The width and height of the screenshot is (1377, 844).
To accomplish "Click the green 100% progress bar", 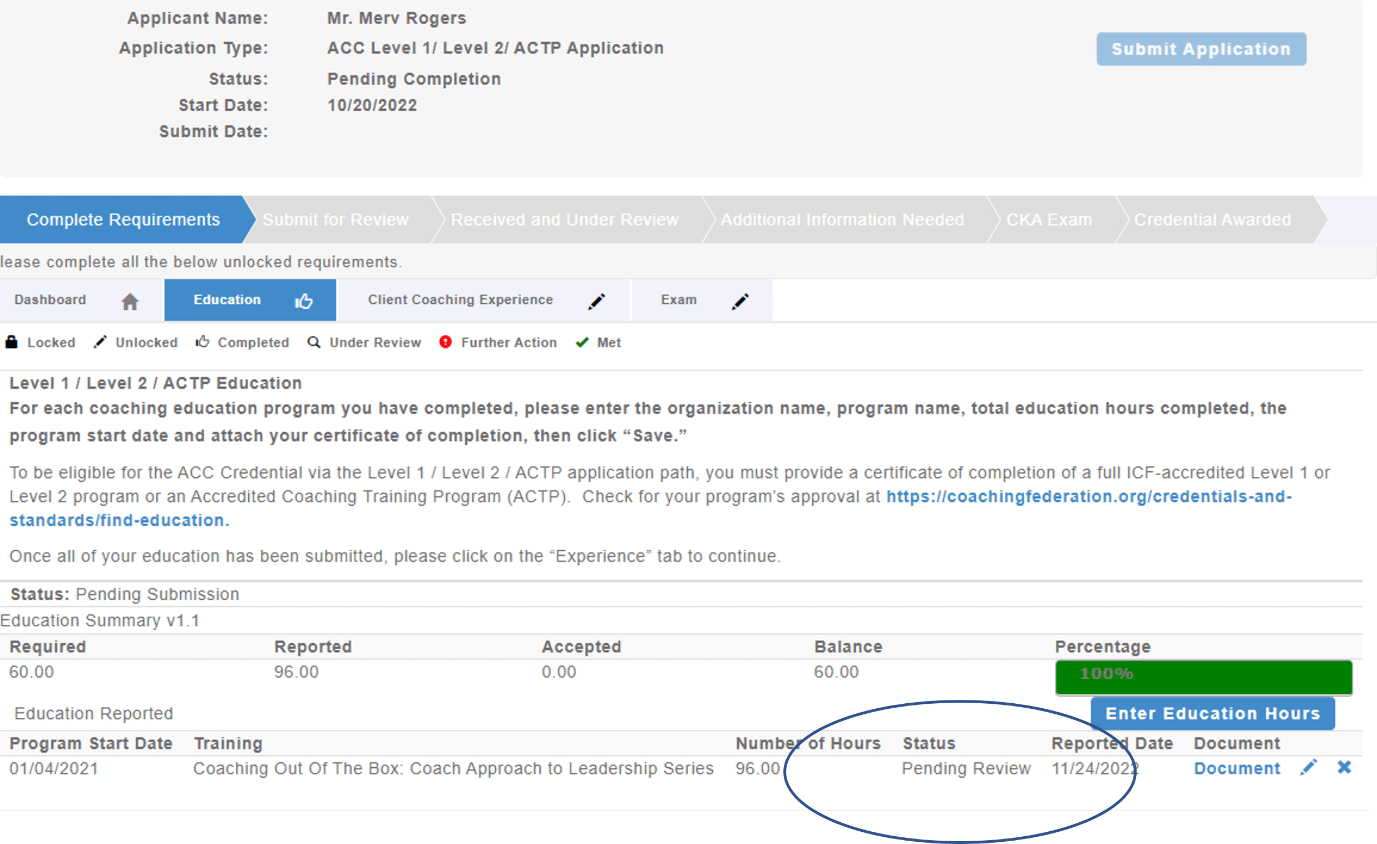I will (x=1203, y=677).
